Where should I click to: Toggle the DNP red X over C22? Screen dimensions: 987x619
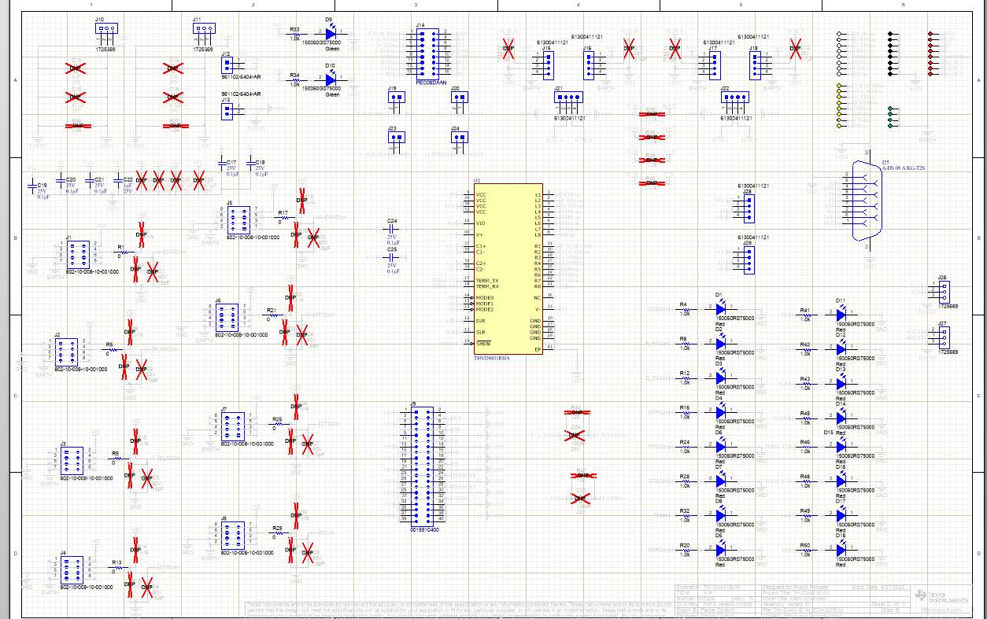point(141,180)
